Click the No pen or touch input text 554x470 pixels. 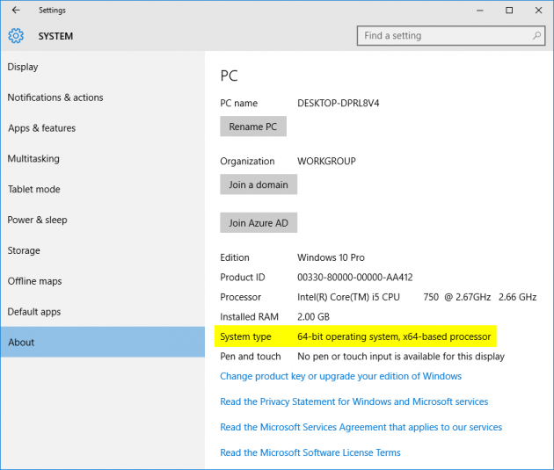coord(401,357)
